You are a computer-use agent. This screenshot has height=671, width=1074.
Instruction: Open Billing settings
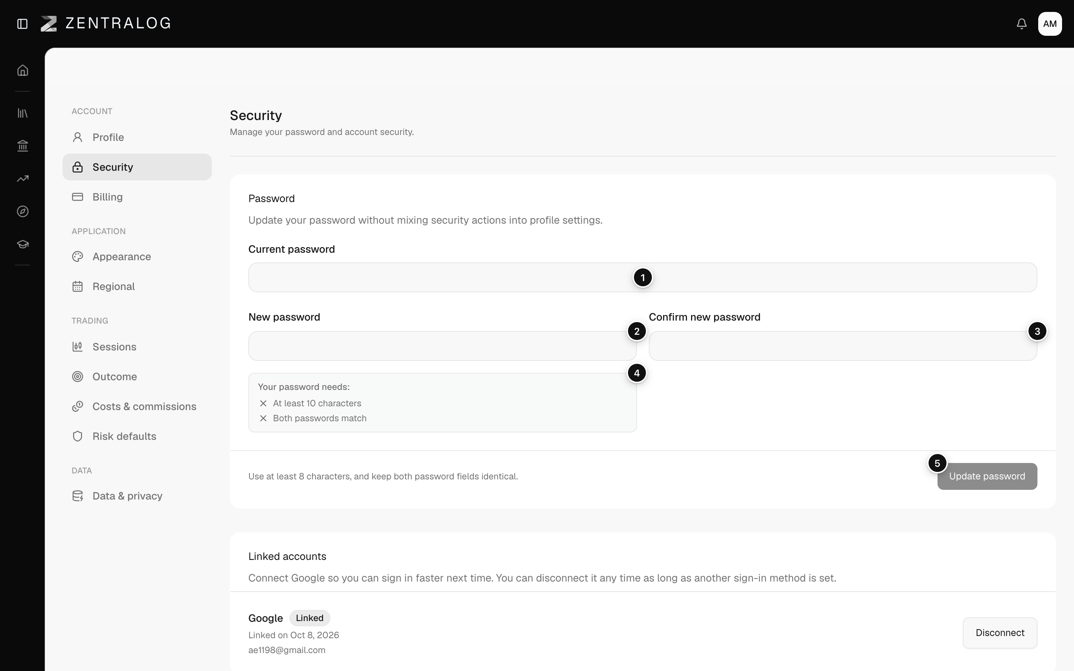[x=137, y=196]
